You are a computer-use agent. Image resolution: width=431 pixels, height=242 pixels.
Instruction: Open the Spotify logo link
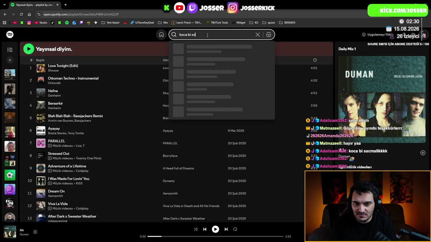pyautogui.click(x=10, y=35)
